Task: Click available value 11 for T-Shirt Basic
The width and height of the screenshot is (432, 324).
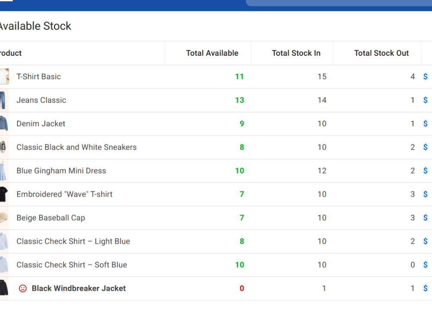Action: (x=239, y=76)
